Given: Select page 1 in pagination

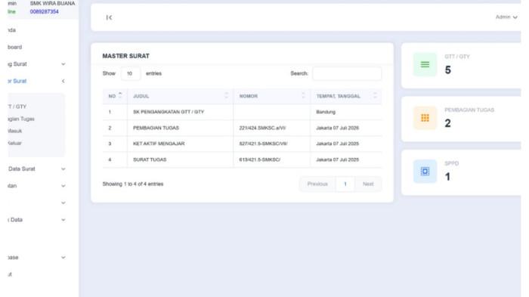Looking at the screenshot, I should pos(345,184).
